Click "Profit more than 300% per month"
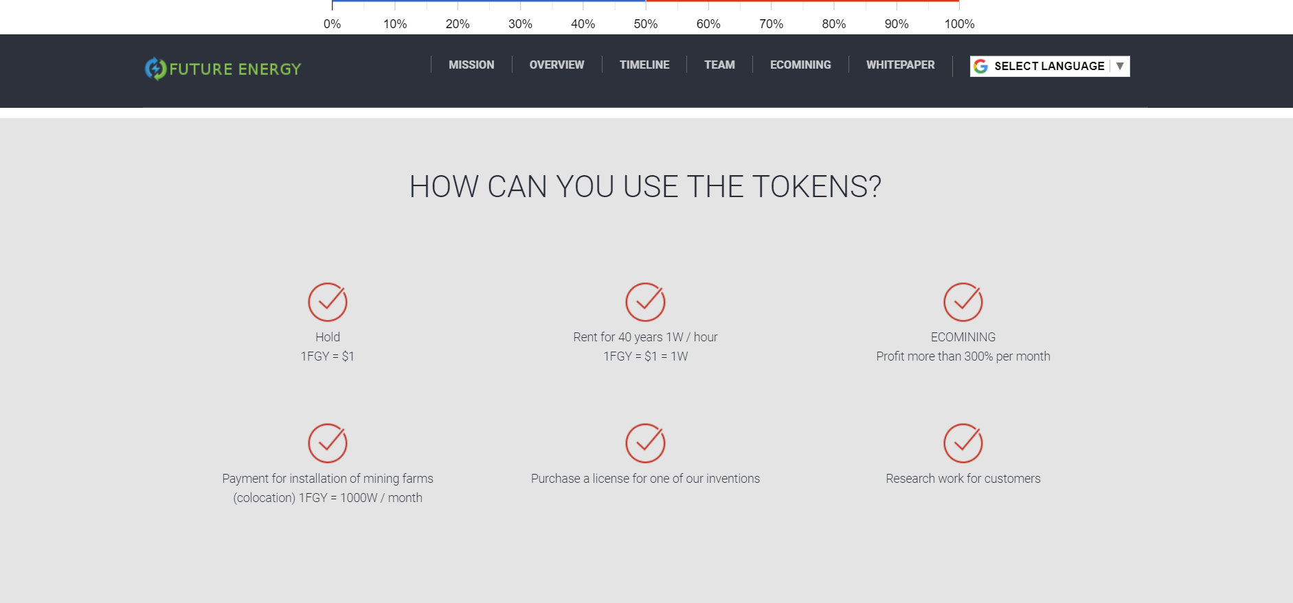 pyautogui.click(x=963, y=356)
